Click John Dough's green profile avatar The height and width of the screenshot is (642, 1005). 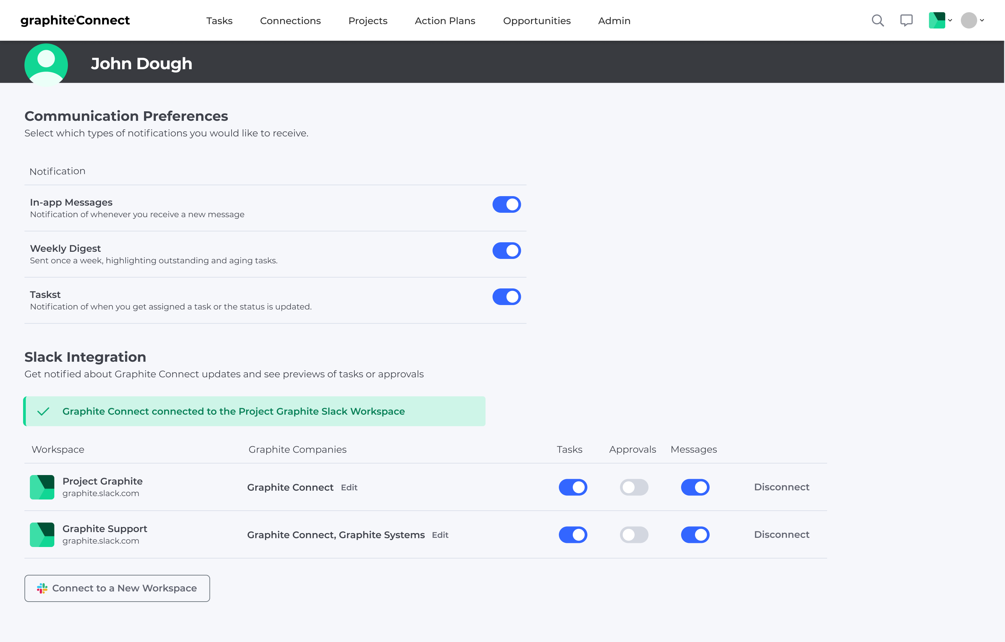point(46,65)
